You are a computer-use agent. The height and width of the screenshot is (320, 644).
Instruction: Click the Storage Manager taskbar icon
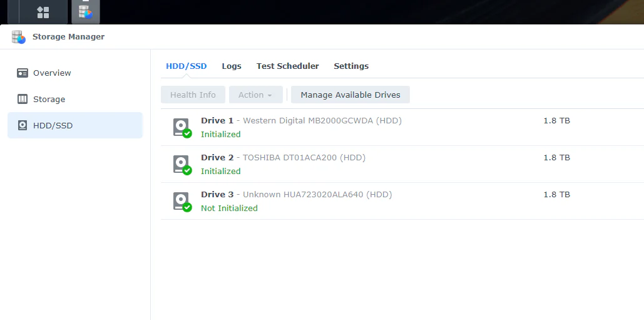86,12
